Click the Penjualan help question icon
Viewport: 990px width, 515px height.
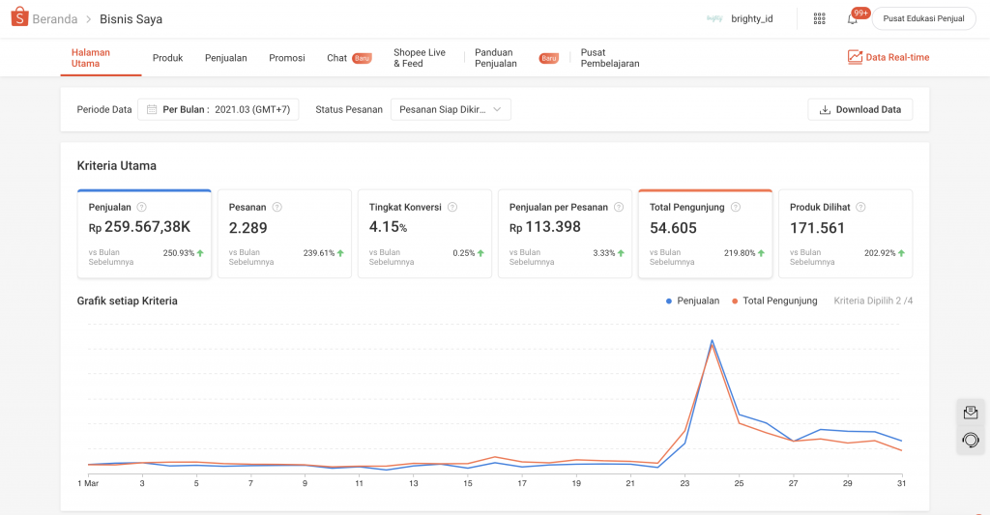(142, 207)
